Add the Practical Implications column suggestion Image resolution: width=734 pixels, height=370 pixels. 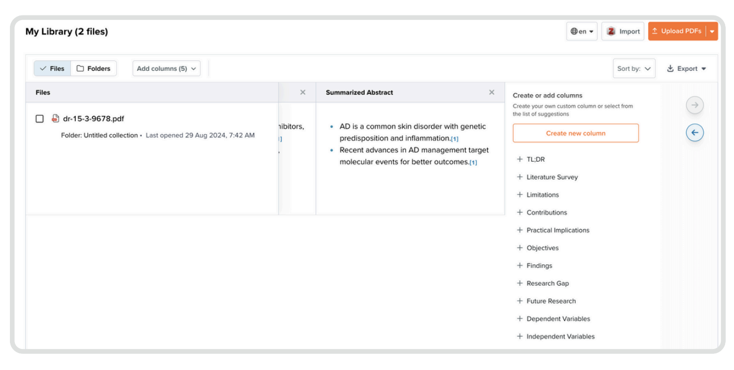(552, 230)
